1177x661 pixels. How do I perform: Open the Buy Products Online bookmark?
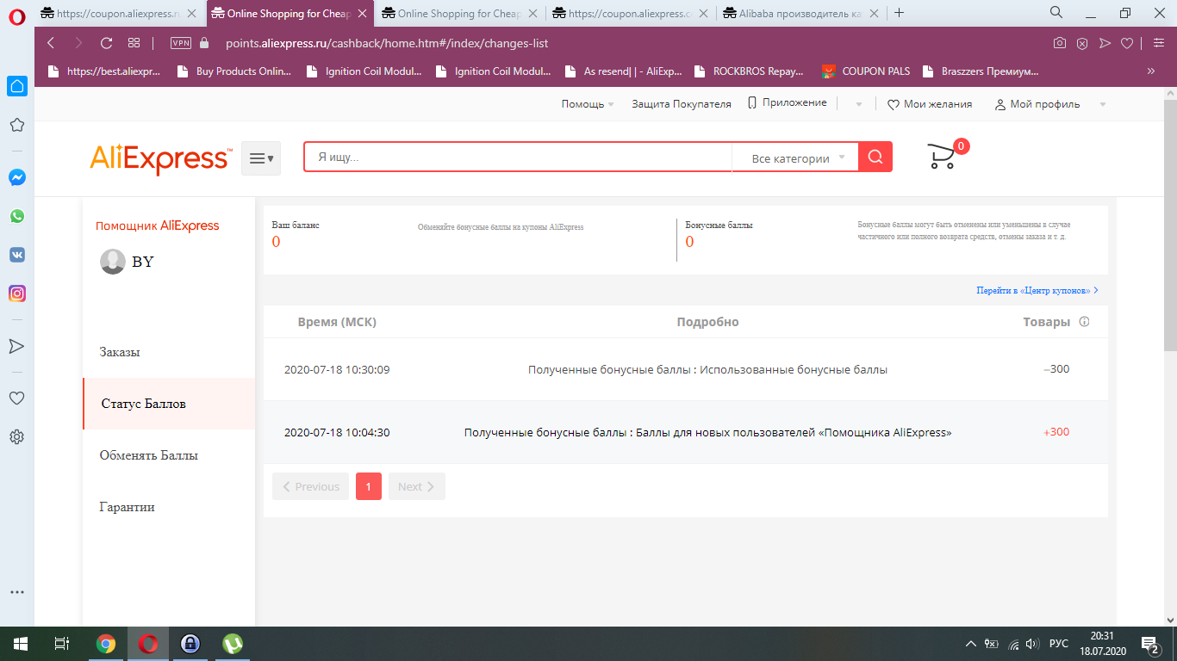pyautogui.click(x=233, y=71)
